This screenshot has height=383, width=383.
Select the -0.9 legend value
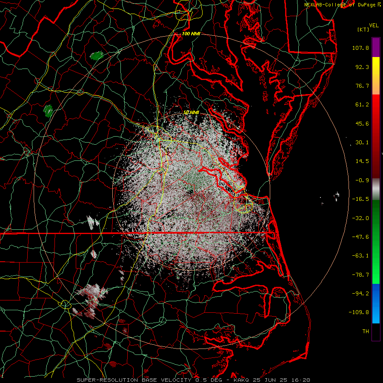point(362,180)
